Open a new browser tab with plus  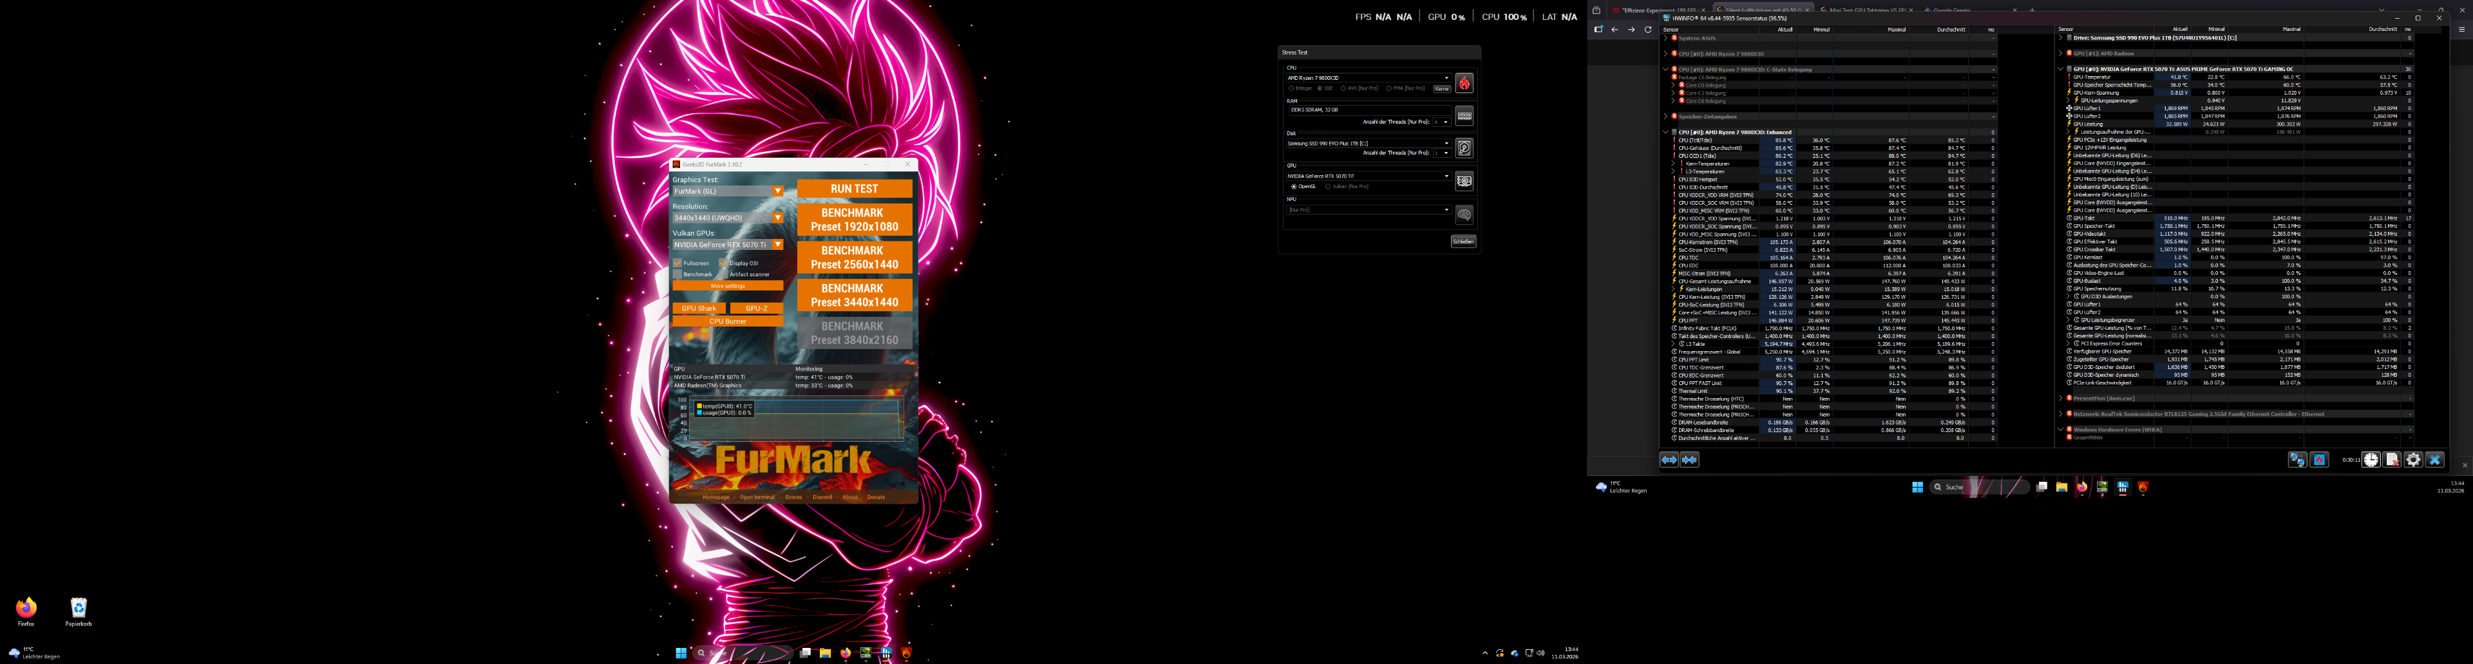click(x=2032, y=10)
